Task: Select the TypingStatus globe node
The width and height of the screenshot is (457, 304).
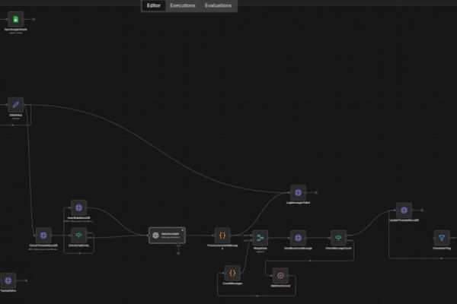Action: (8, 280)
